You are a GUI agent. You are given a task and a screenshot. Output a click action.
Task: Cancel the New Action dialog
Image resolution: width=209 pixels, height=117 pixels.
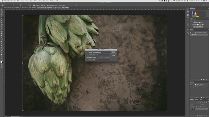pos(113,55)
